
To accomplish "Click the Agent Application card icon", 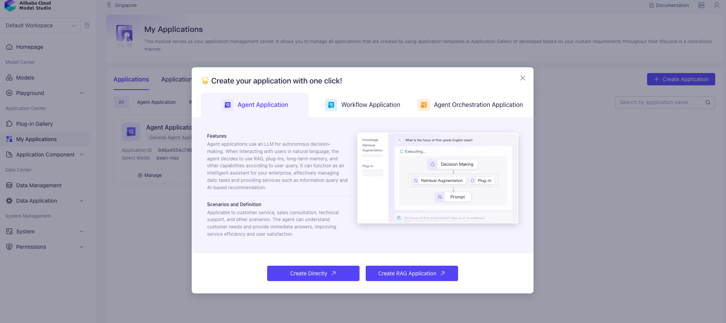I will pos(131,132).
